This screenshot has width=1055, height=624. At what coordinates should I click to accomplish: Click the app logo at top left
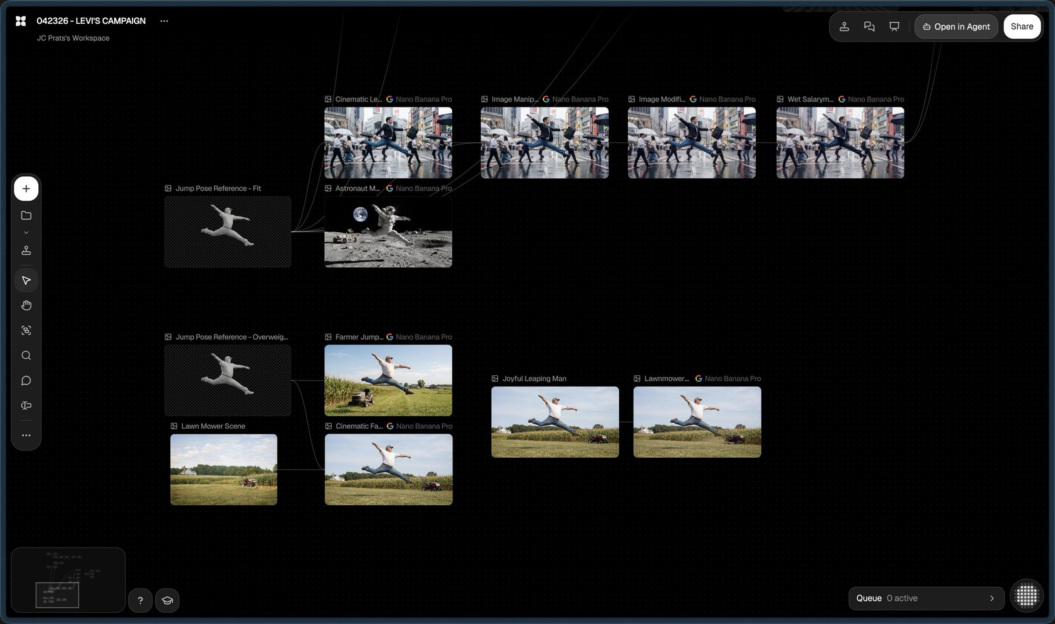click(21, 21)
